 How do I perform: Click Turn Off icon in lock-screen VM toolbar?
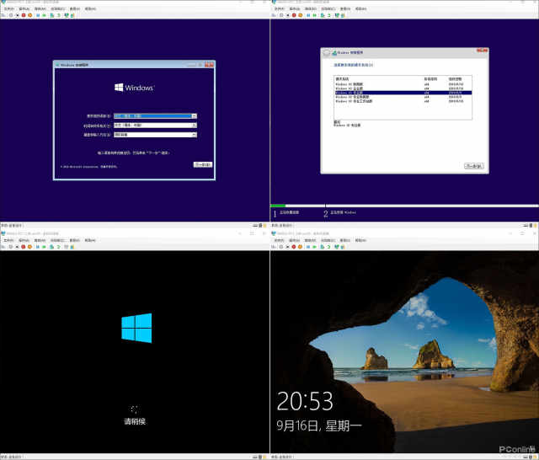coord(288,247)
